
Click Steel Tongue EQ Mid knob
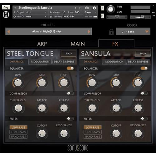pyautogui.click(x=42, y=83)
